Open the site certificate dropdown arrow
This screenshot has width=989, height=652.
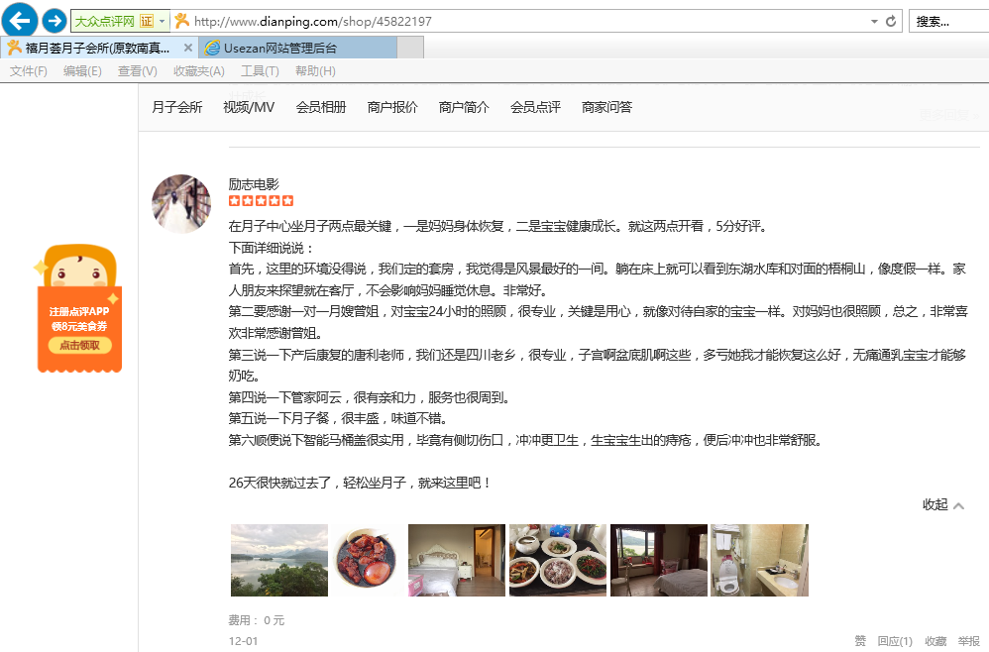(164, 21)
